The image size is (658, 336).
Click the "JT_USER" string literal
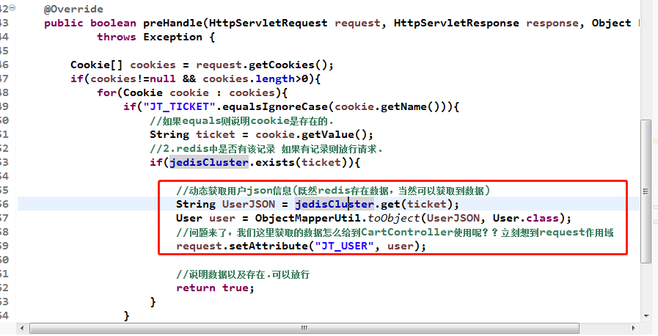click(x=344, y=246)
